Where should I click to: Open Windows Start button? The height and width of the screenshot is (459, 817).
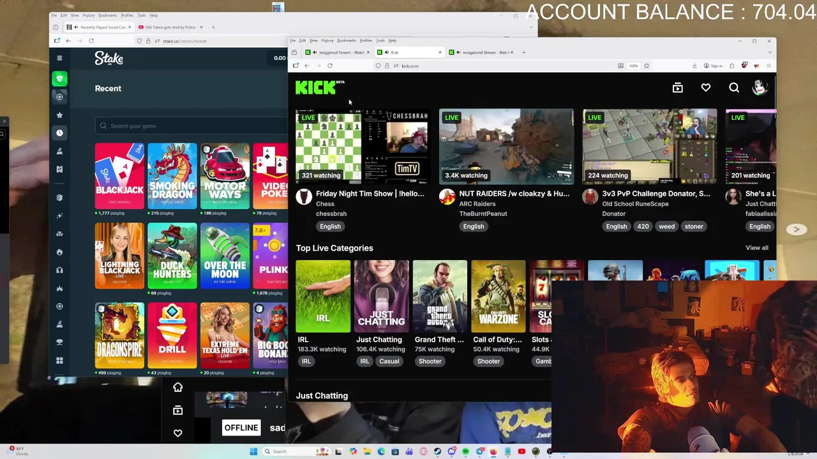(253, 451)
